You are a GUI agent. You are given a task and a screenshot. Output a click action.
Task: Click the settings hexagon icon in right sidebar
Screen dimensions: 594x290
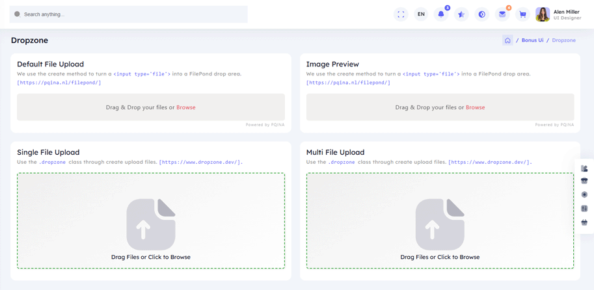tap(584, 194)
